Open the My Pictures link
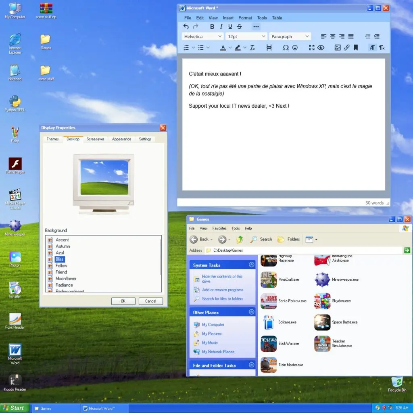The height and width of the screenshot is (413, 413). tap(212, 334)
